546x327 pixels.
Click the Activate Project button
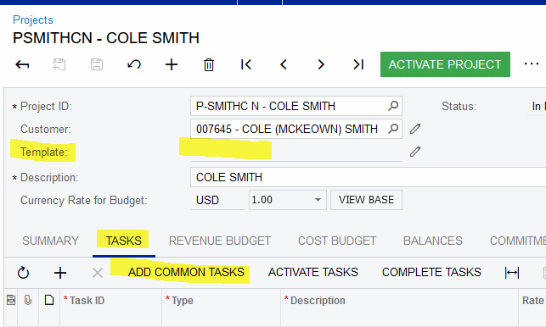click(445, 64)
